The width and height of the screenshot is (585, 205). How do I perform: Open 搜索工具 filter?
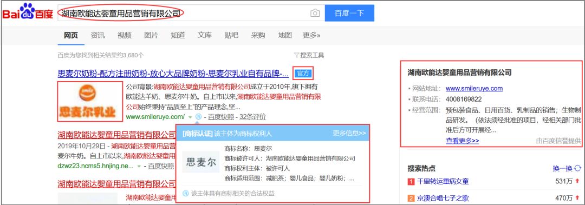tap(309, 55)
